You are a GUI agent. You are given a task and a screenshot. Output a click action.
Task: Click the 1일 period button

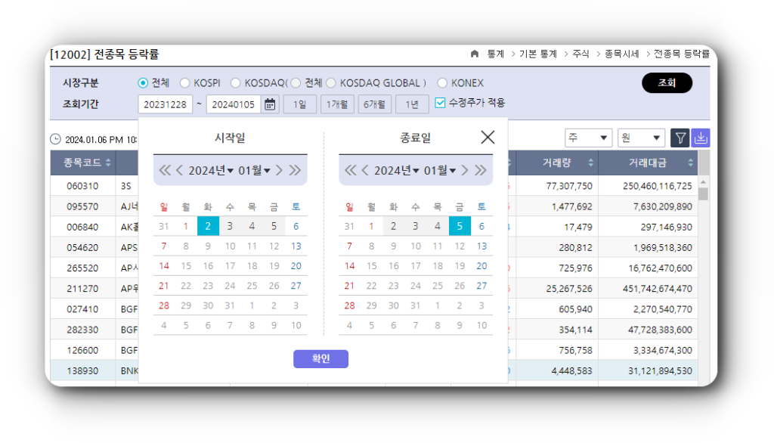click(x=299, y=104)
